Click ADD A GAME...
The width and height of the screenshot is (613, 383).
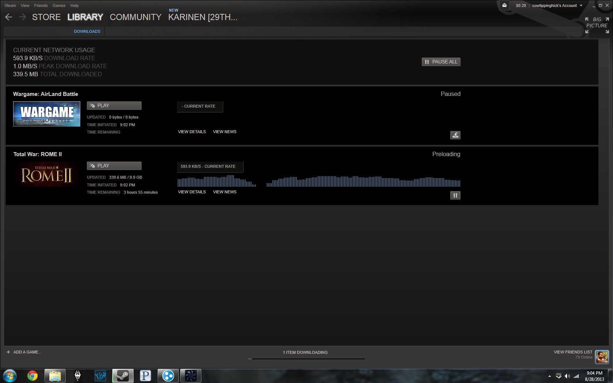point(27,352)
